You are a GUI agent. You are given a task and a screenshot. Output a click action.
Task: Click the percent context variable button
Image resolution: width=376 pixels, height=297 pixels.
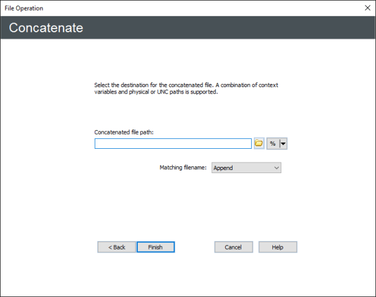click(x=272, y=144)
